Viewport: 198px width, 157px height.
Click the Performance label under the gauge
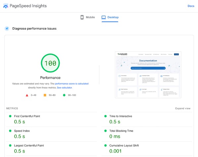(x=50, y=78)
